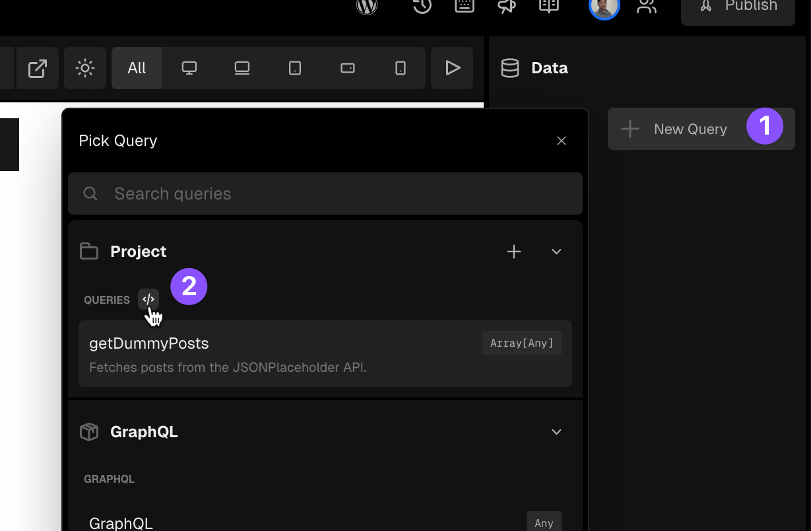This screenshot has height=531, width=811.
Task: Open the WordPress dashboard icon
Action: point(367,6)
